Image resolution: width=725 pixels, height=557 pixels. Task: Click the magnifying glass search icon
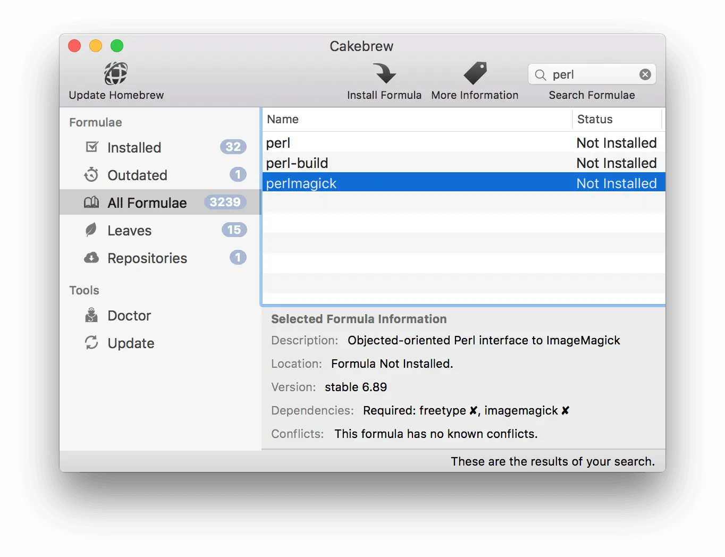click(x=541, y=75)
